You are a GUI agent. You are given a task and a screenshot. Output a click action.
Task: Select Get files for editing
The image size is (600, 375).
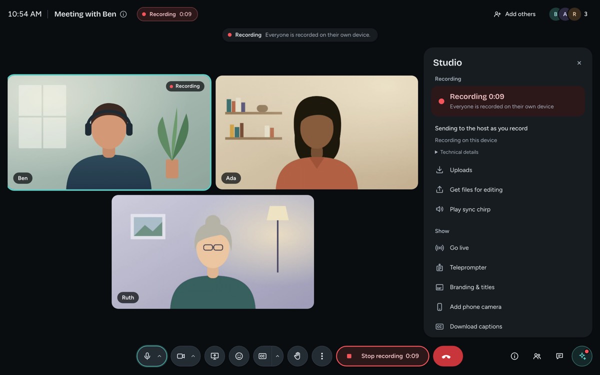(x=508, y=189)
